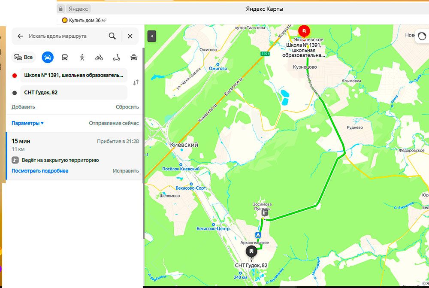Click the magnifier search icon

pyautogui.click(x=112, y=36)
